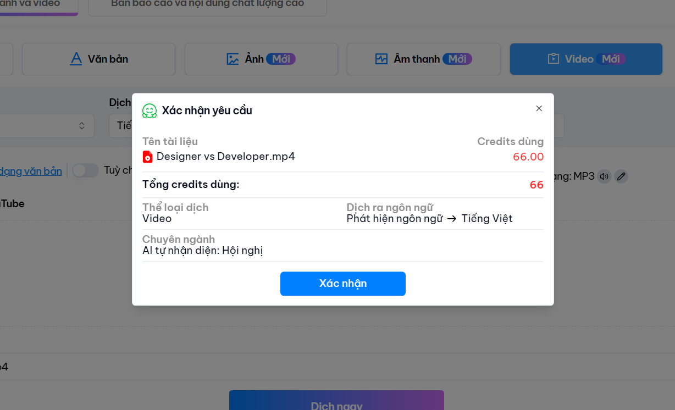Image resolution: width=675 pixels, height=410 pixels.
Task: Click the green smiley icon in dialog header
Action: (x=150, y=110)
